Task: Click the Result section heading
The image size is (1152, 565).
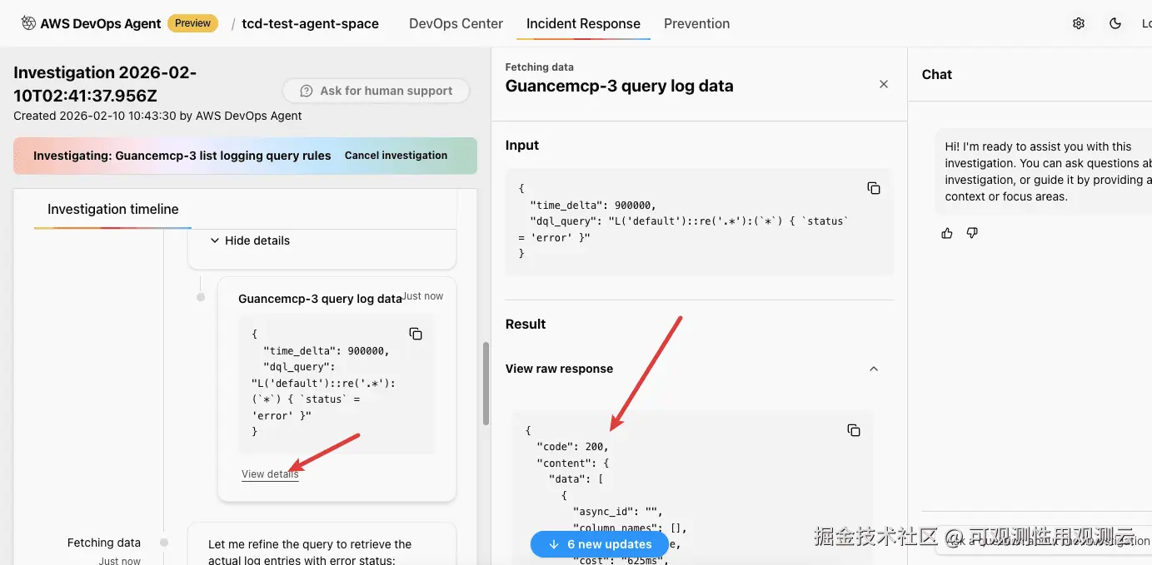Action: pyautogui.click(x=526, y=324)
